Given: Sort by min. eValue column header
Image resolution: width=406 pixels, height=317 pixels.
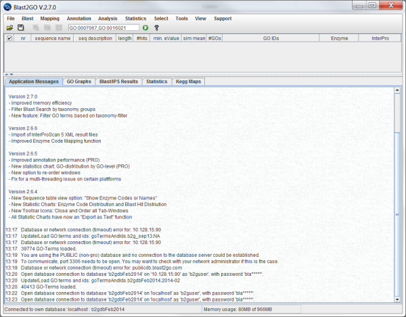Looking at the screenshot, I should point(166,39).
